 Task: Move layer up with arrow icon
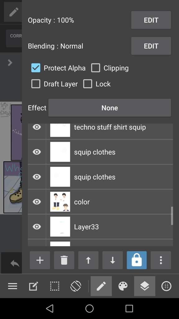click(x=88, y=260)
